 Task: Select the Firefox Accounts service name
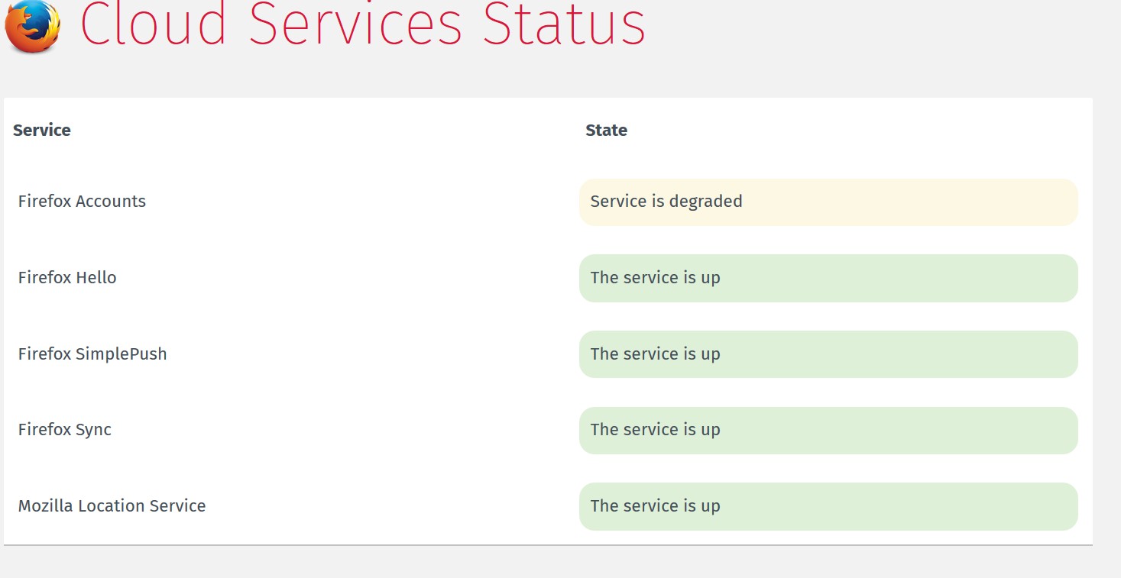point(82,202)
